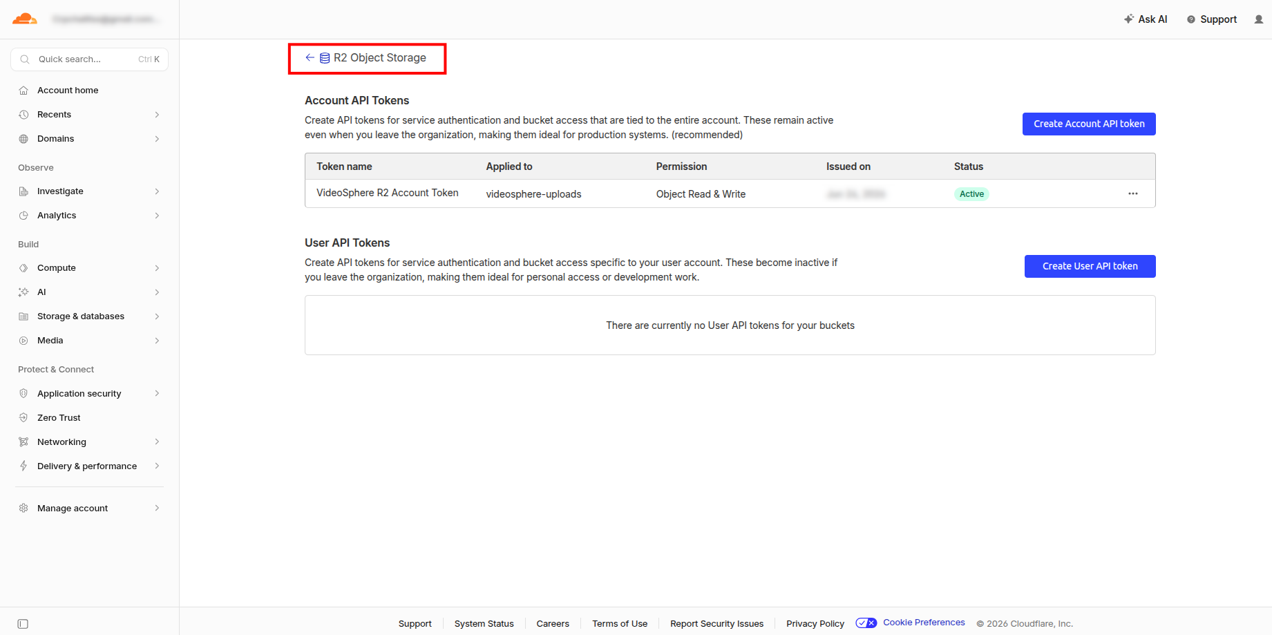1272x635 pixels.
Task: Open System Status footer link
Action: point(484,623)
